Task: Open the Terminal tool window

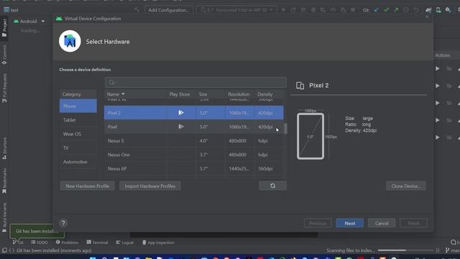Action: click(x=97, y=242)
